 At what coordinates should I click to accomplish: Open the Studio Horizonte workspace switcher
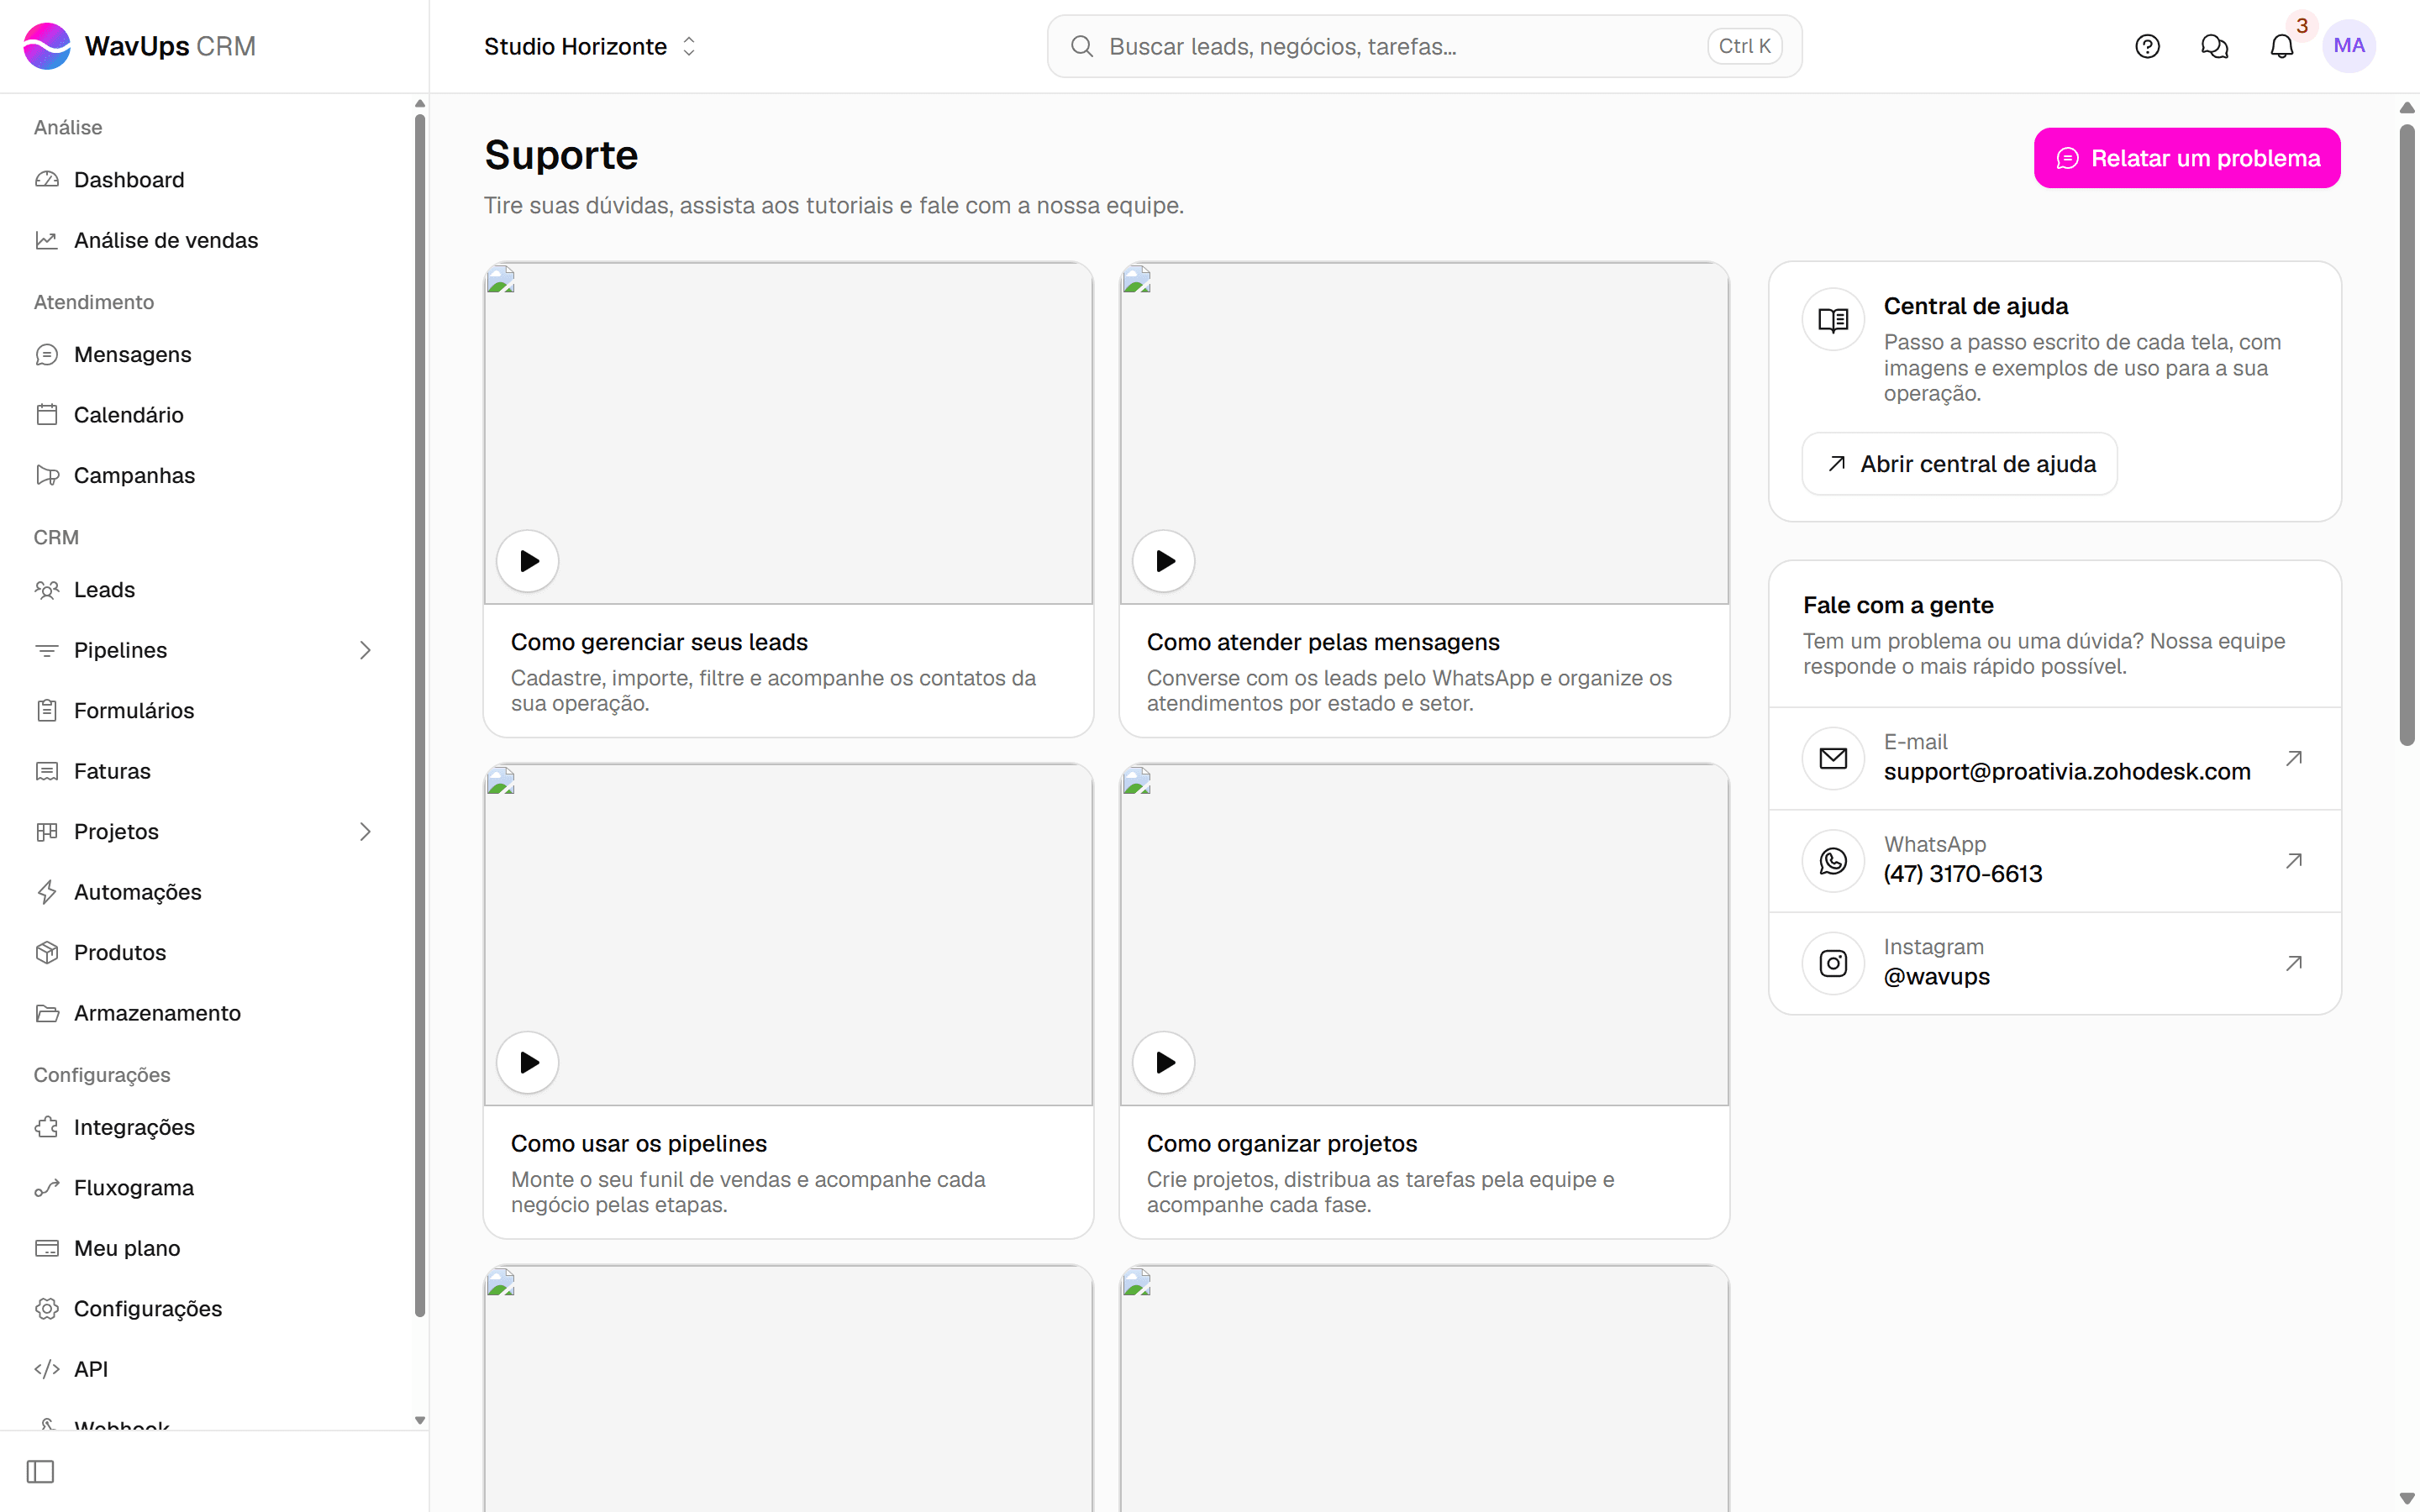[590, 46]
